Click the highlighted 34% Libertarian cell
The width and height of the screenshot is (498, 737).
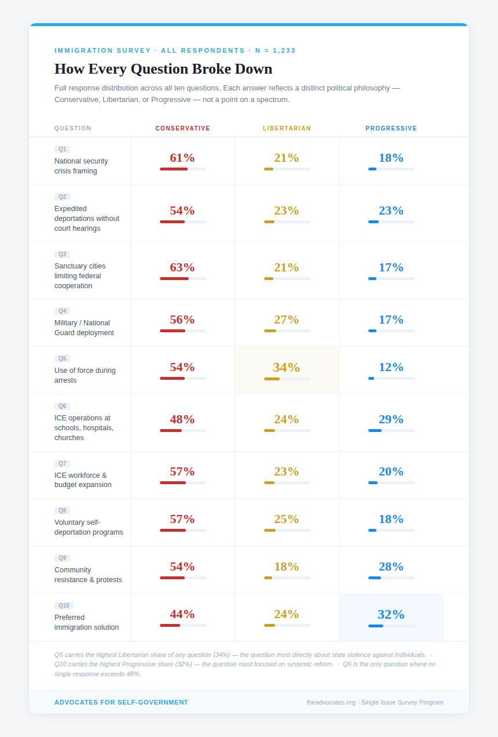coord(287,370)
